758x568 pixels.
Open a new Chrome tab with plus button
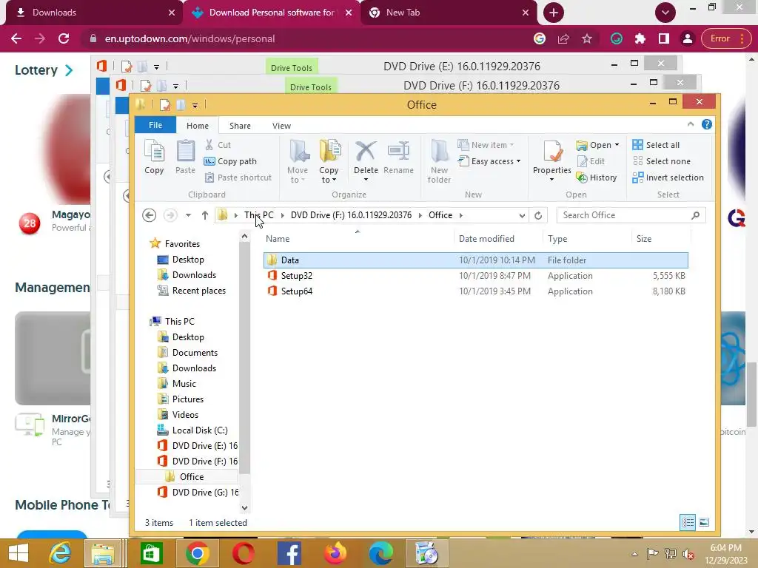tap(554, 13)
